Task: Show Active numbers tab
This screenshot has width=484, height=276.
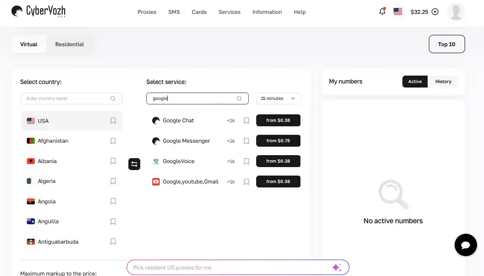Action: click(415, 82)
